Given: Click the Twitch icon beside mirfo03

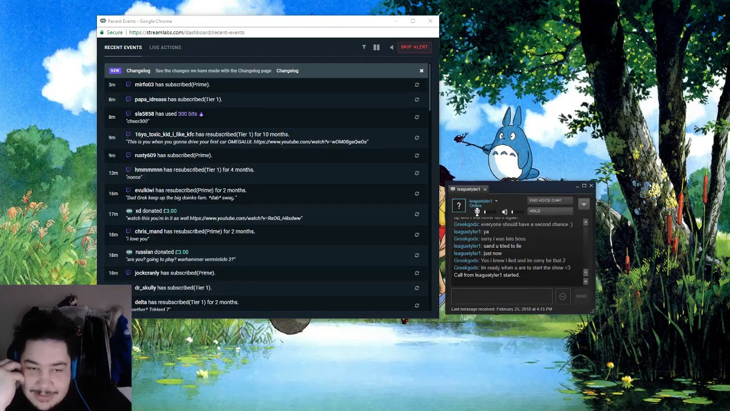Looking at the screenshot, I should tap(129, 84).
